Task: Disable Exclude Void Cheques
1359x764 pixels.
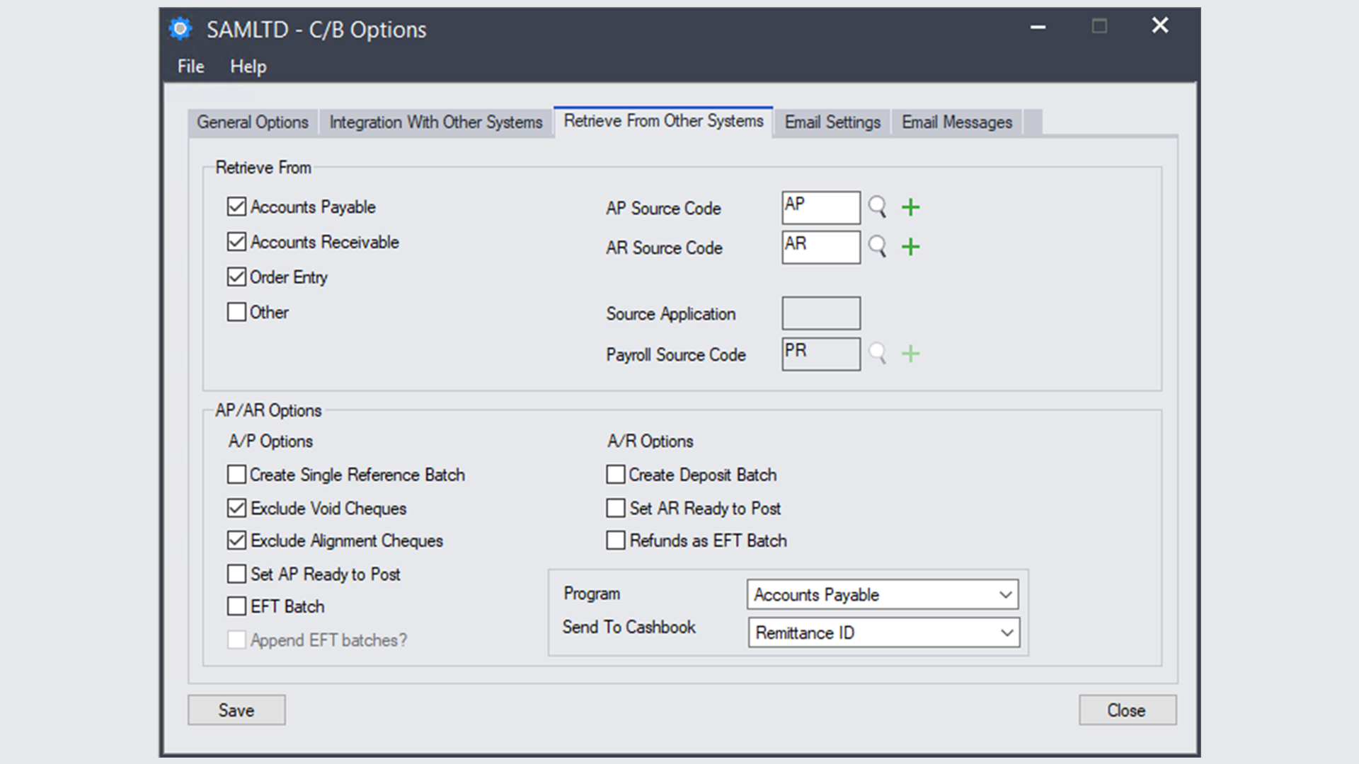Action: click(x=236, y=508)
